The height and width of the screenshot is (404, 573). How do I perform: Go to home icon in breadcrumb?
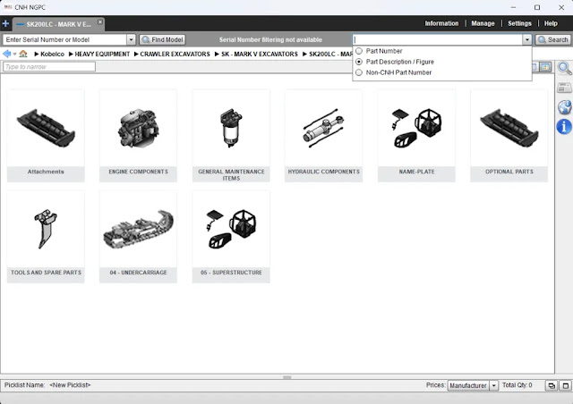pos(23,54)
